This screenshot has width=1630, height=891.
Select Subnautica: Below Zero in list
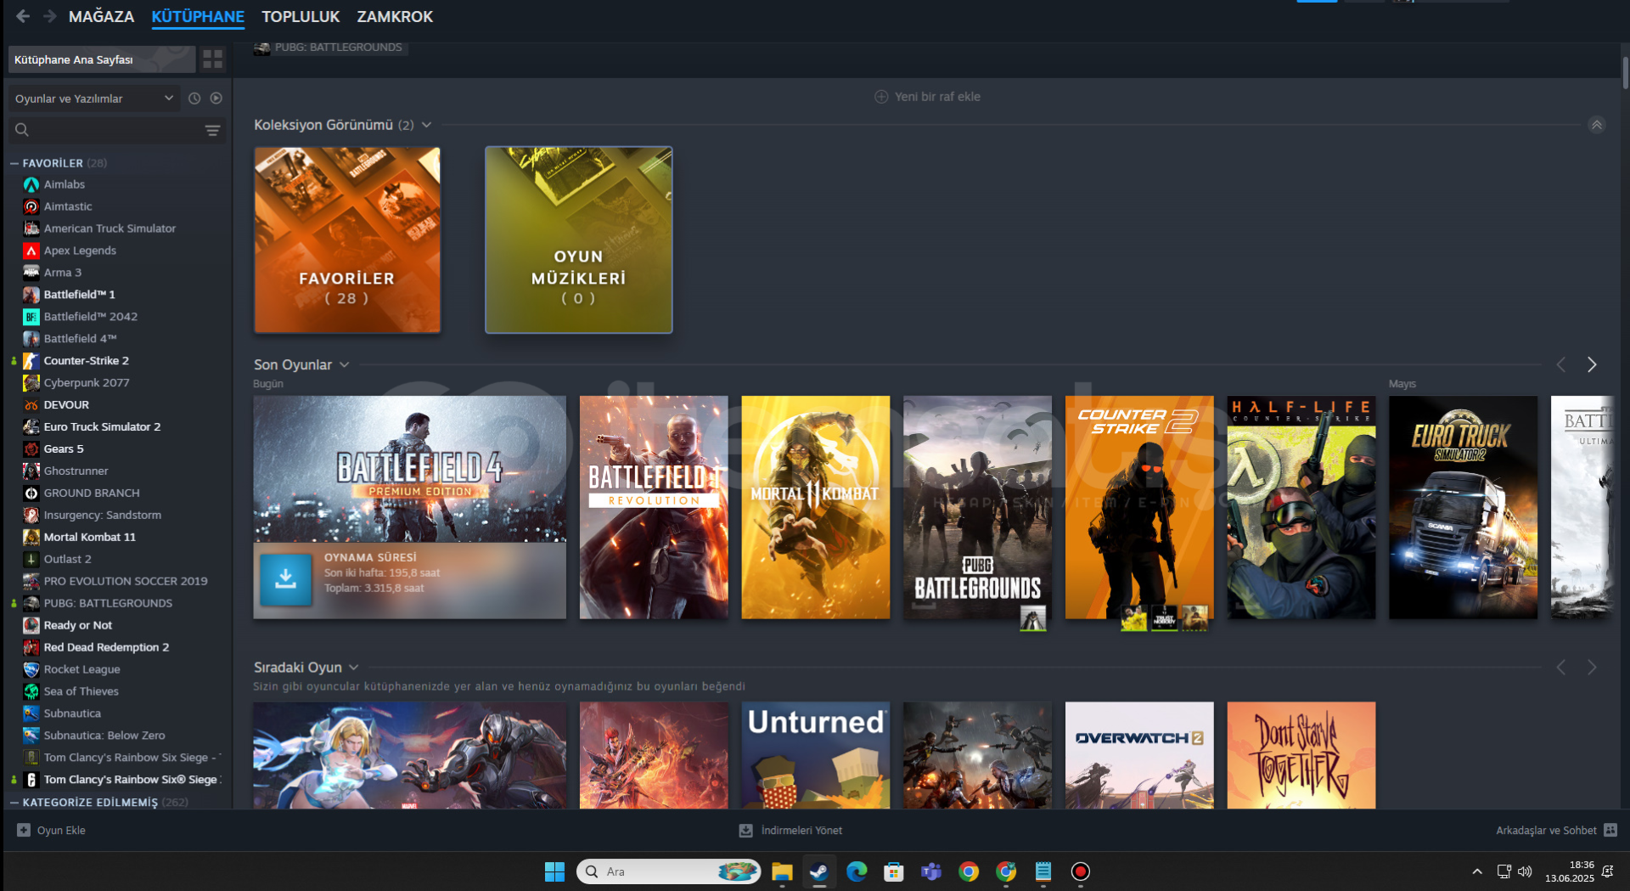[x=104, y=736]
